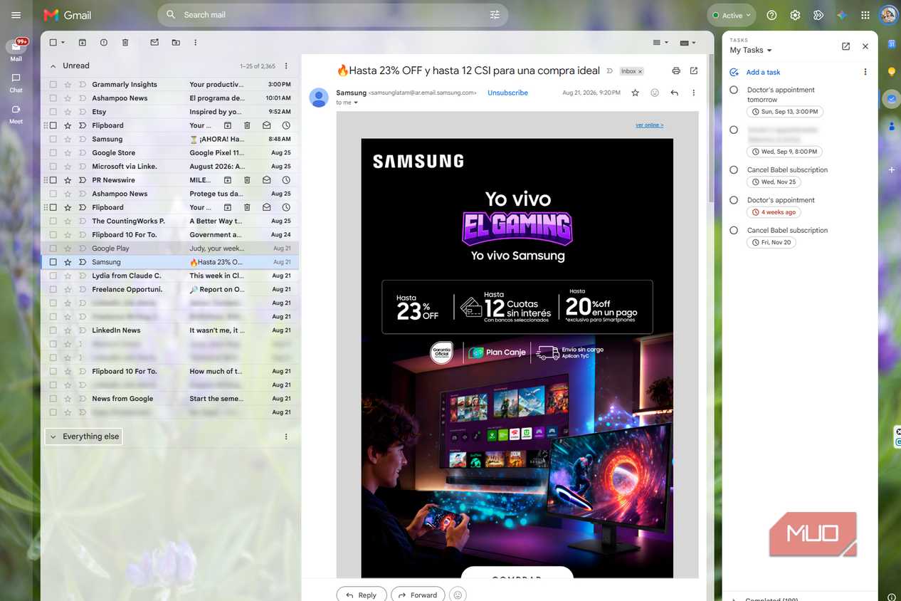Open the email in a new window
The width and height of the screenshot is (901, 601).
click(x=694, y=70)
